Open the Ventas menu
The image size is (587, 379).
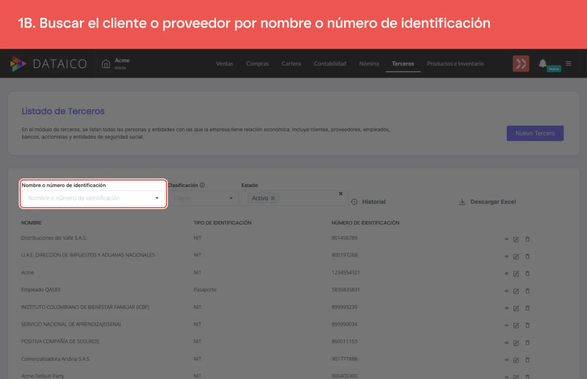tap(224, 64)
